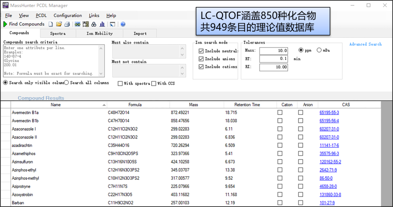Click the green double-arrow toolbar icon
This screenshot has height=207, width=393.
pos(78,24)
